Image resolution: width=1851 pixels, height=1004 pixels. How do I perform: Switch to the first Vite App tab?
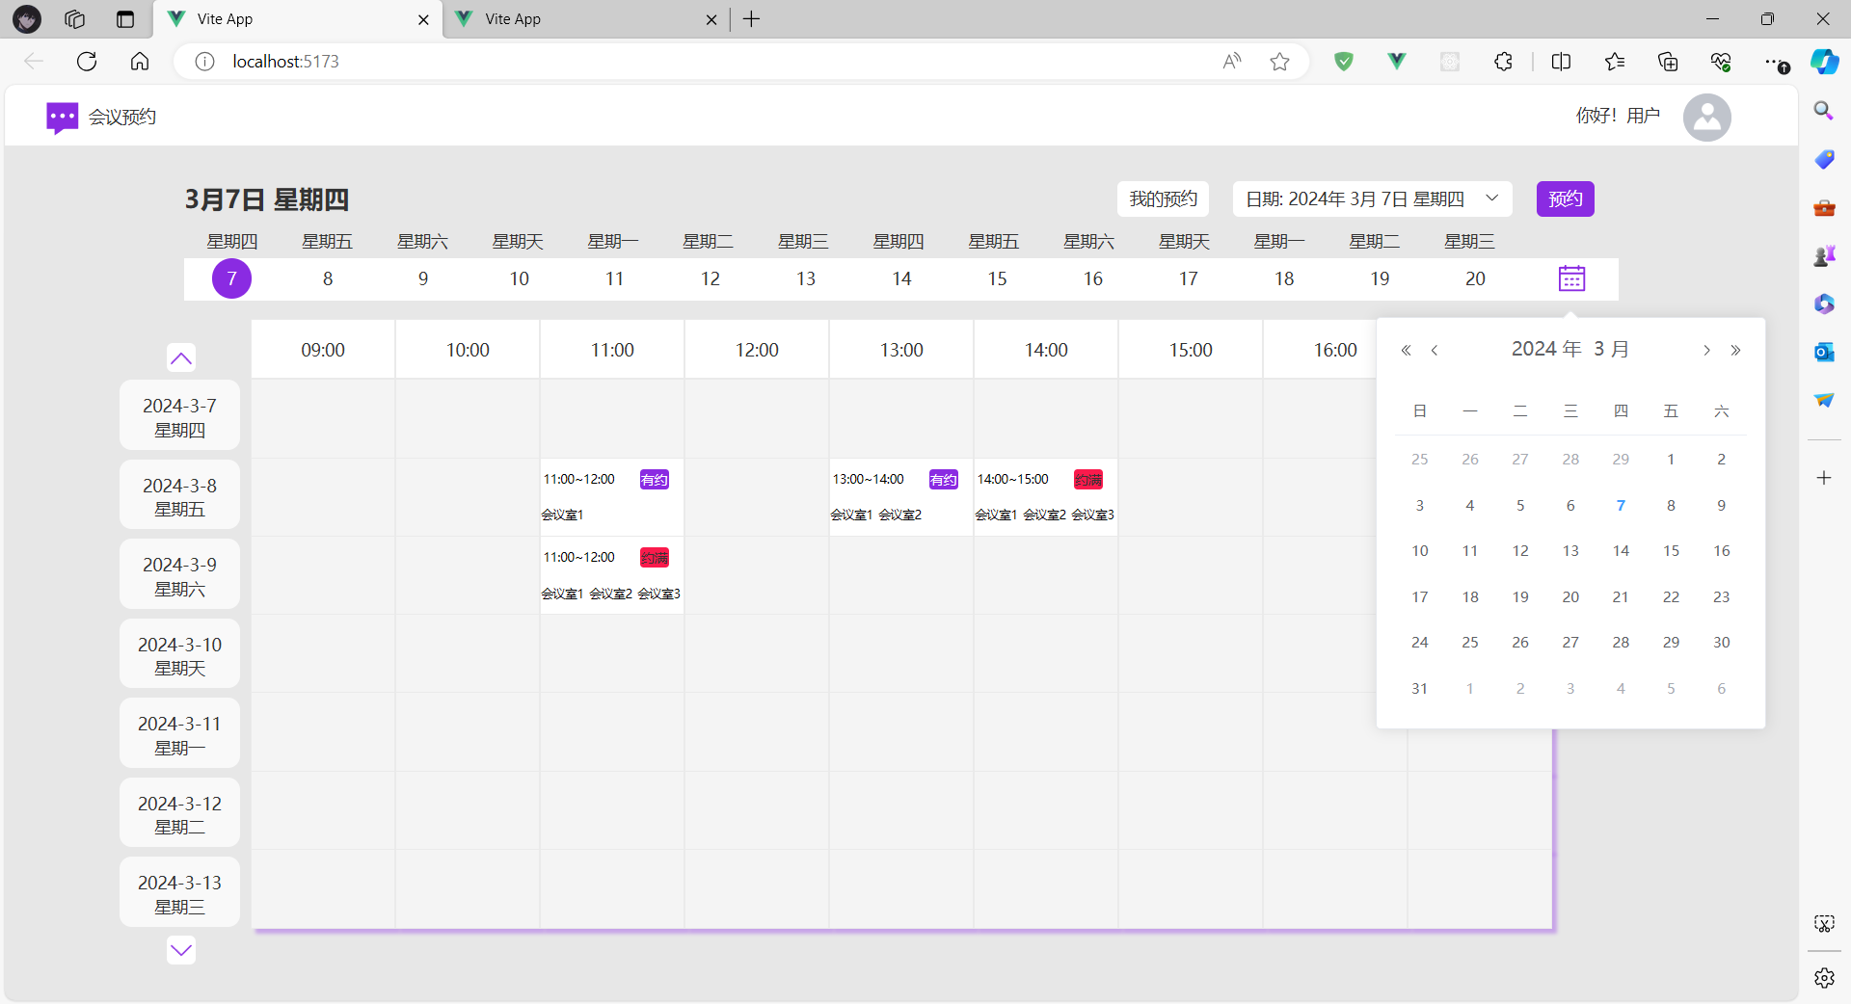298,19
